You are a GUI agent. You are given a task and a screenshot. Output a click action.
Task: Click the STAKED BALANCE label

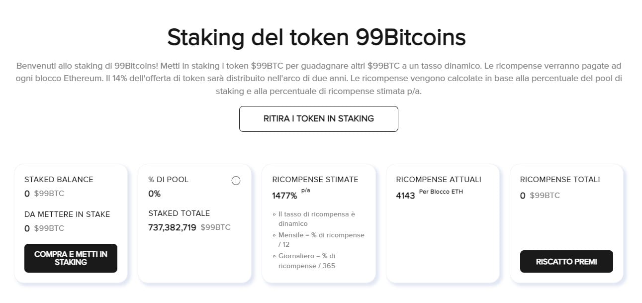[x=59, y=180]
